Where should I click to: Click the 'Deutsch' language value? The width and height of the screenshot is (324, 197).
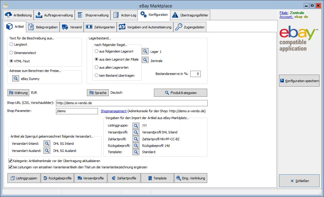coord(116,93)
